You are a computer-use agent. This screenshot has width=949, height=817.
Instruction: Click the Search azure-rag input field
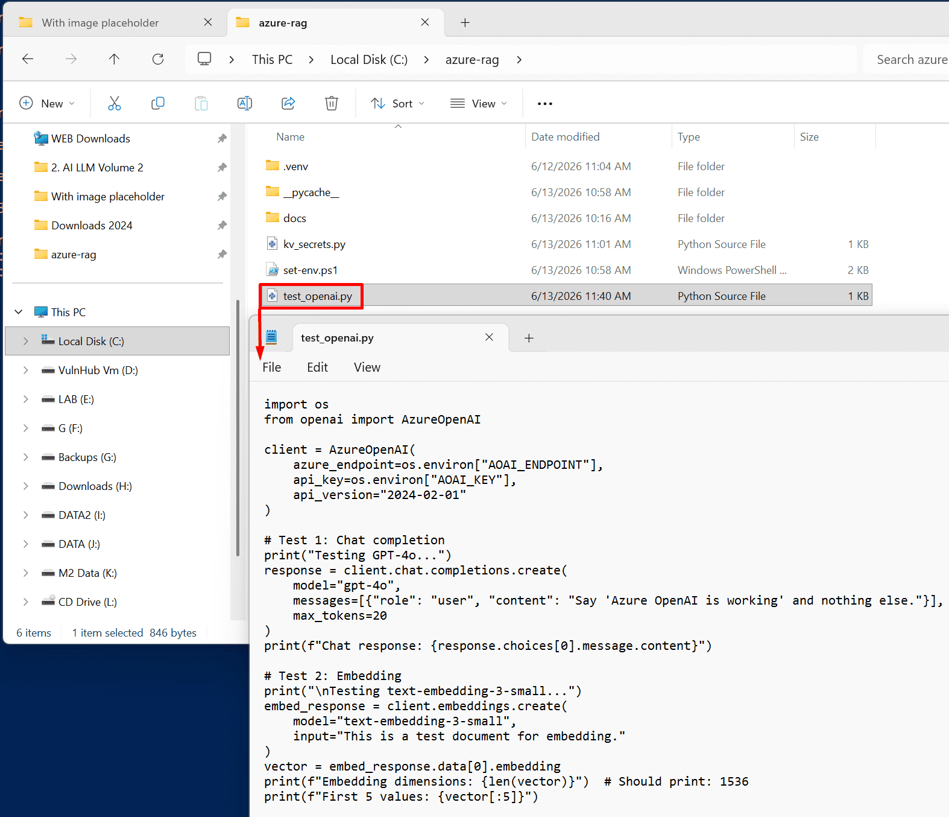tap(907, 59)
